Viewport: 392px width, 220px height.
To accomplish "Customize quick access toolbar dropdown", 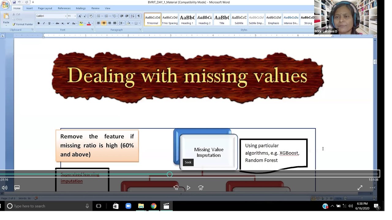I will click(x=33, y=2).
